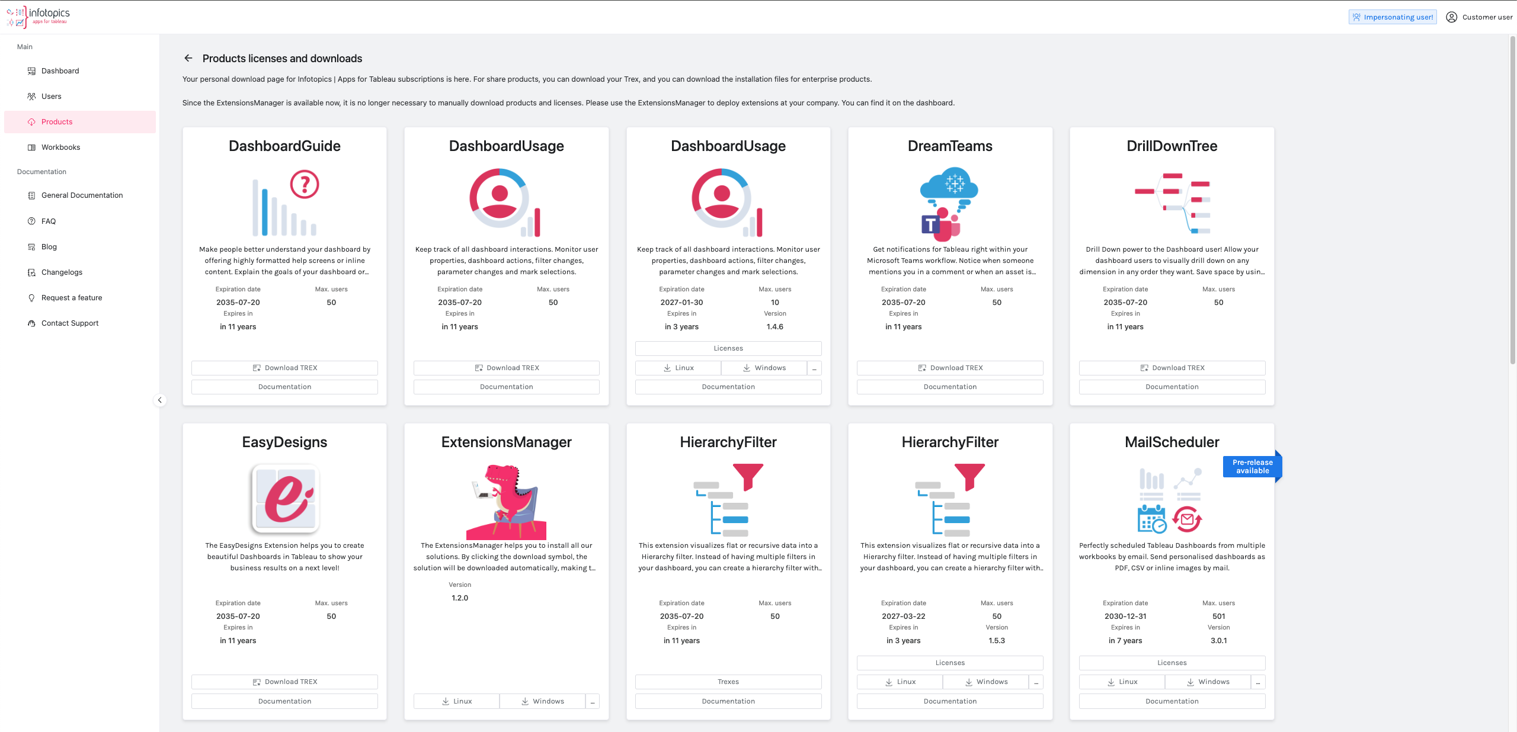The width and height of the screenshot is (1517, 732).
Task: Collapse the sidebar with the chevron handle
Action: pos(159,400)
